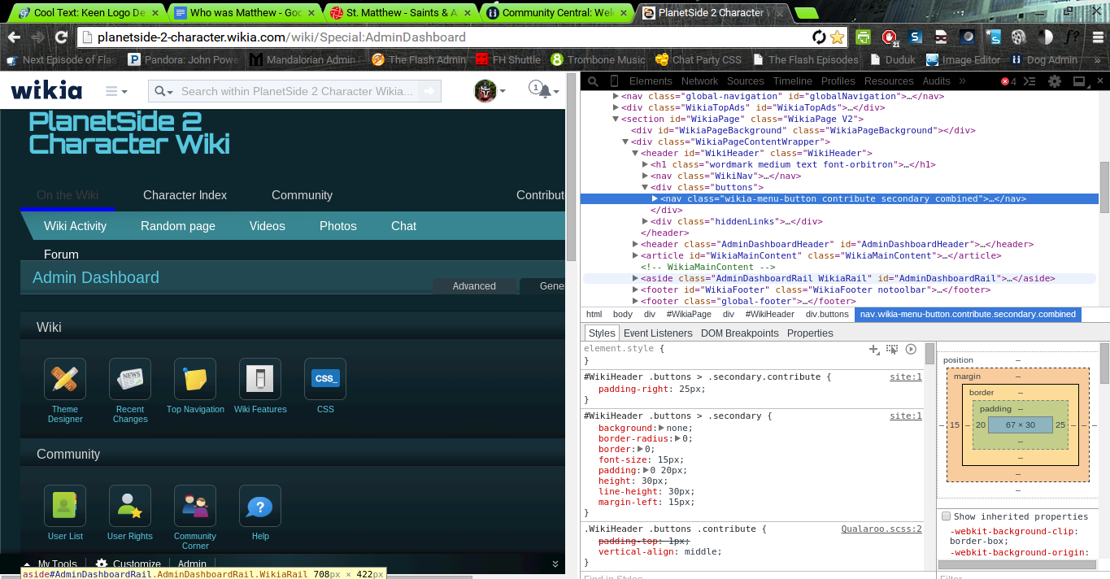Screen dimensions: 1110x579
Task: Expand the AdminDashboardRail aside node
Action: click(635, 278)
